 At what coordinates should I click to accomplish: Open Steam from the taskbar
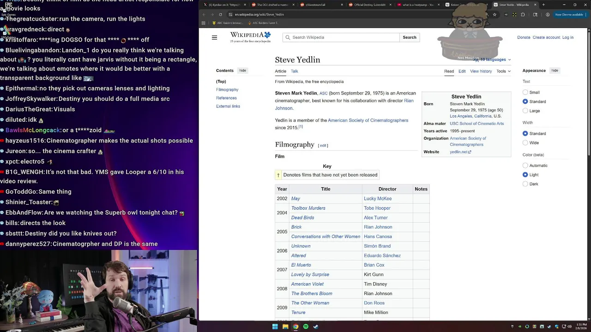[x=316, y=326]
